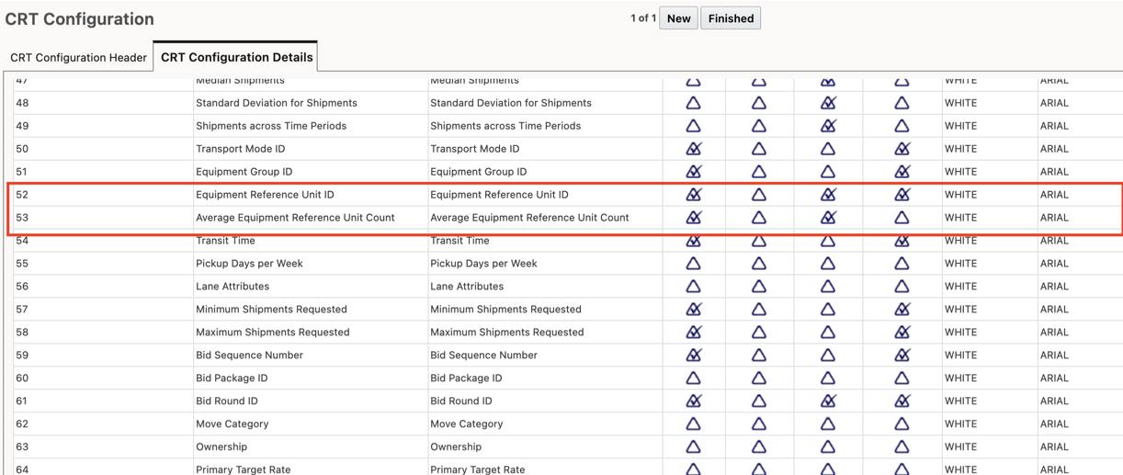Click the third triangle icon in Standard Deviation for Shipments row
This screenshot has width=1123, height=475.
828,103
